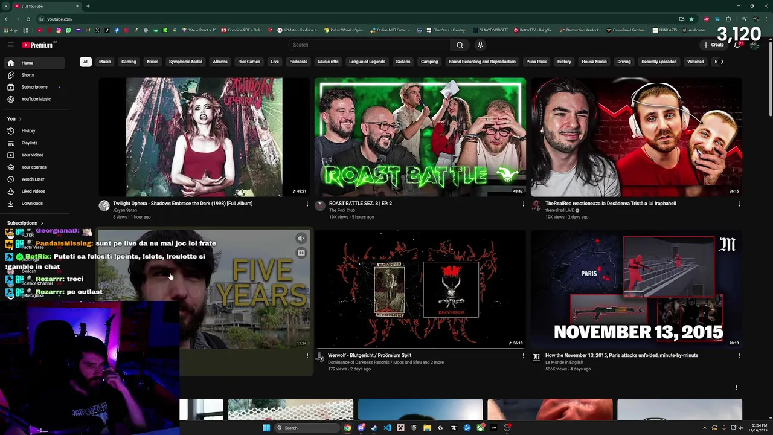Open Combine PDF bookmark

[x=242, y=30]
